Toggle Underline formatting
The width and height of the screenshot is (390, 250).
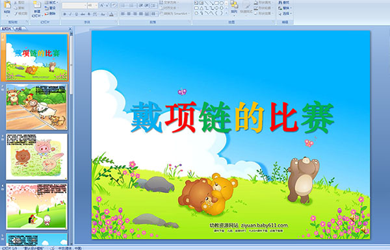(77, 14)
